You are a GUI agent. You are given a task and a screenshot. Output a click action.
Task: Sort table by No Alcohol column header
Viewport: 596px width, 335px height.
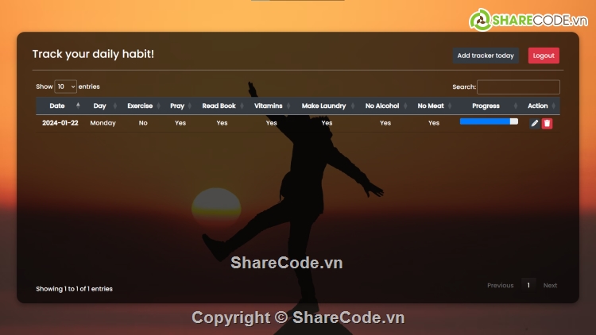tap(385, 106)
